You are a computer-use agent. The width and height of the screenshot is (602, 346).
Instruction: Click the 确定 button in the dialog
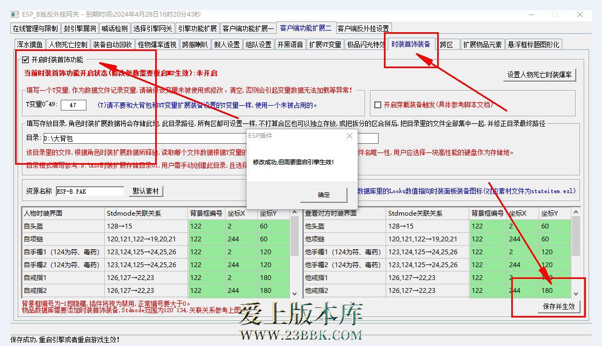323,195
